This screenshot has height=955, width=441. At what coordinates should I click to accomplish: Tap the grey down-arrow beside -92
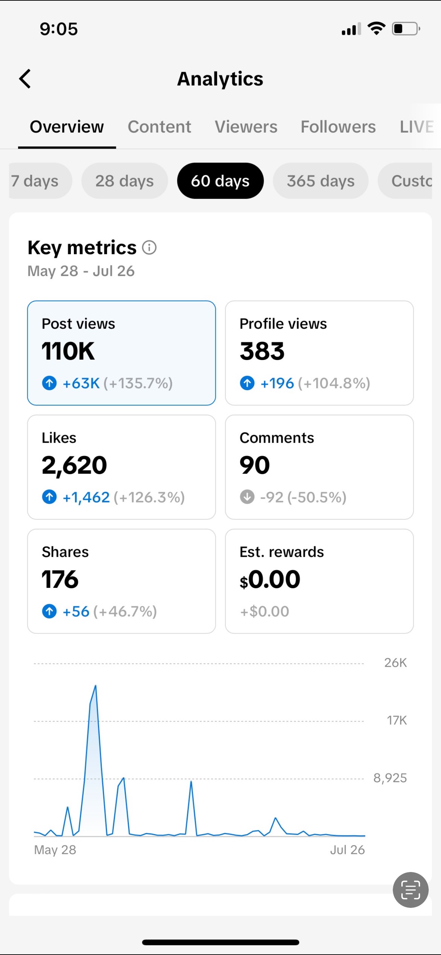(x=247, y=497)
